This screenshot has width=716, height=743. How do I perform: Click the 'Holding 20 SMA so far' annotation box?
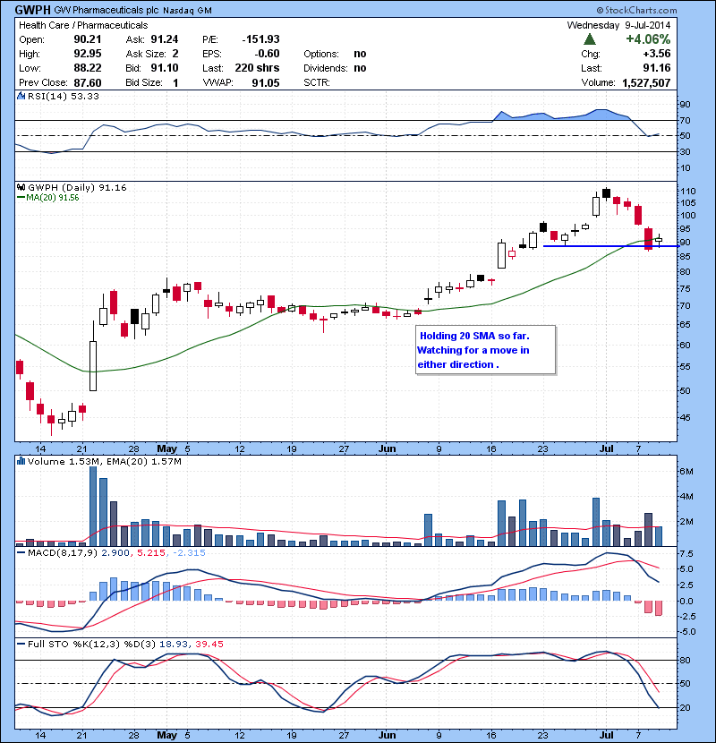[485, 350]
